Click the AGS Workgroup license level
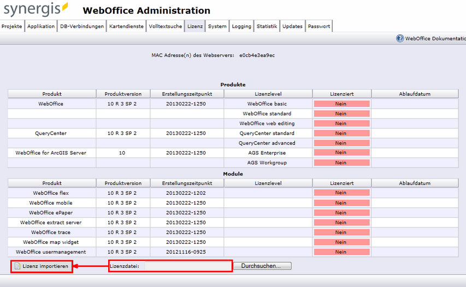 pos(267,163)
